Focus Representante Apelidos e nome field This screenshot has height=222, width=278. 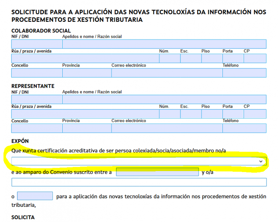(x=164, y=99)
